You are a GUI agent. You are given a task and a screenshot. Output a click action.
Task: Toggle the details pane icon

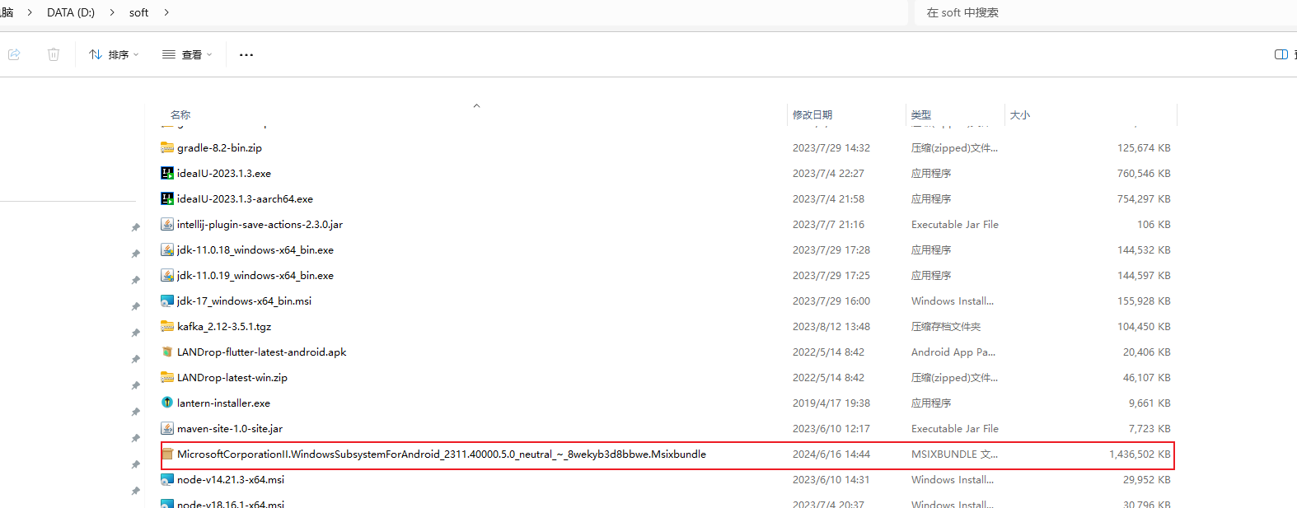[x=1281, y=54]
